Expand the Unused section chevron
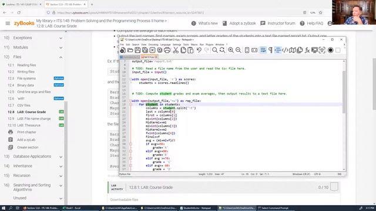Viewport: 376px width, 211px height. tap(61, 198)
